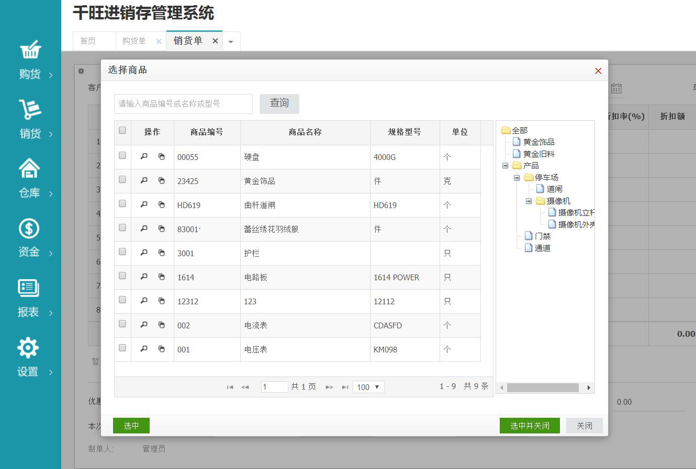This screenshot has width=696, height=469.
Task: Click the 选中并关闭 button
Action: [530, 426]
